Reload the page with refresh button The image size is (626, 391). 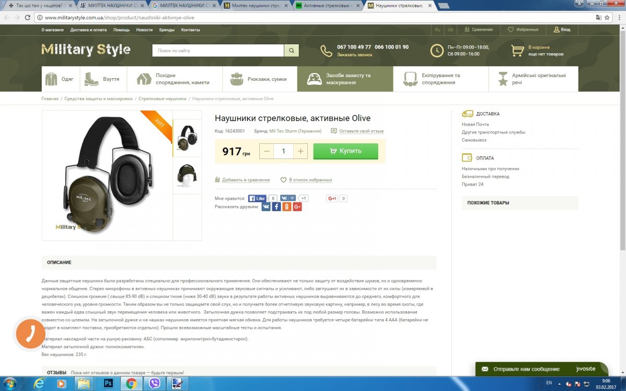[x=29, y=17]
